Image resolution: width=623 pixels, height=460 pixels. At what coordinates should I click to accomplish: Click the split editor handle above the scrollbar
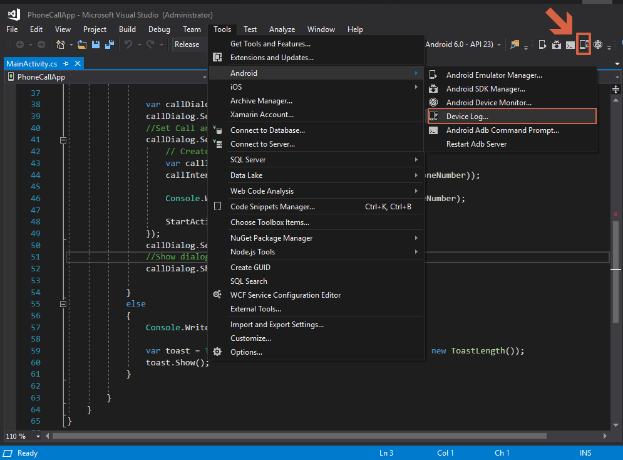616,89
